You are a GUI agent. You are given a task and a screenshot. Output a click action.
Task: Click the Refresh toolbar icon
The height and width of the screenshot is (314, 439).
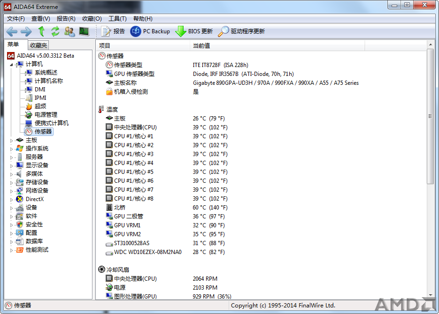click(x=55, y=31)
